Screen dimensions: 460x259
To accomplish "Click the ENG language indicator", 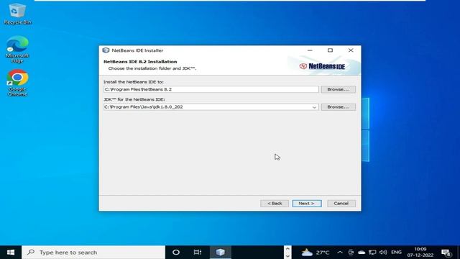I will click(x=396, y=253).
